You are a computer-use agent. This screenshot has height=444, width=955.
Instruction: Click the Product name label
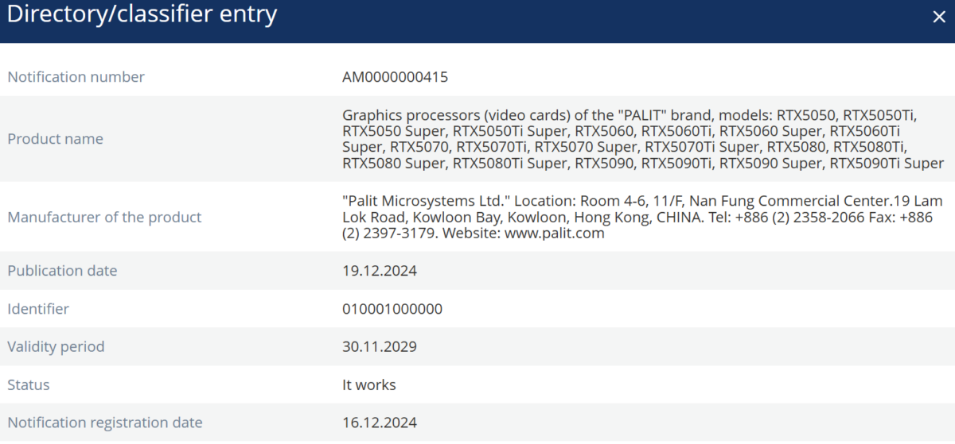click(56, 139)
